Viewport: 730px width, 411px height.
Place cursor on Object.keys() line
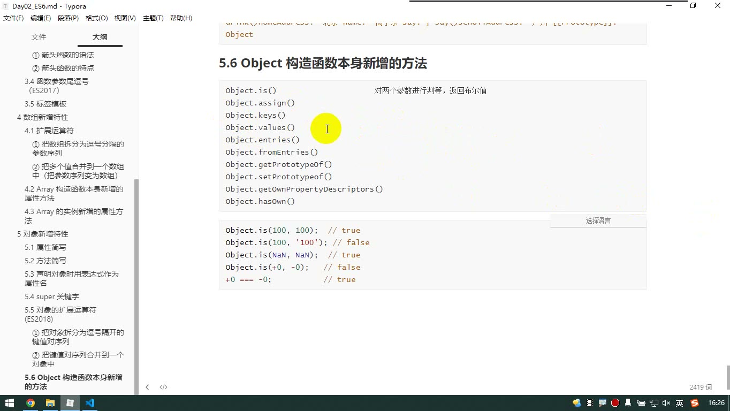coord(255,115)
